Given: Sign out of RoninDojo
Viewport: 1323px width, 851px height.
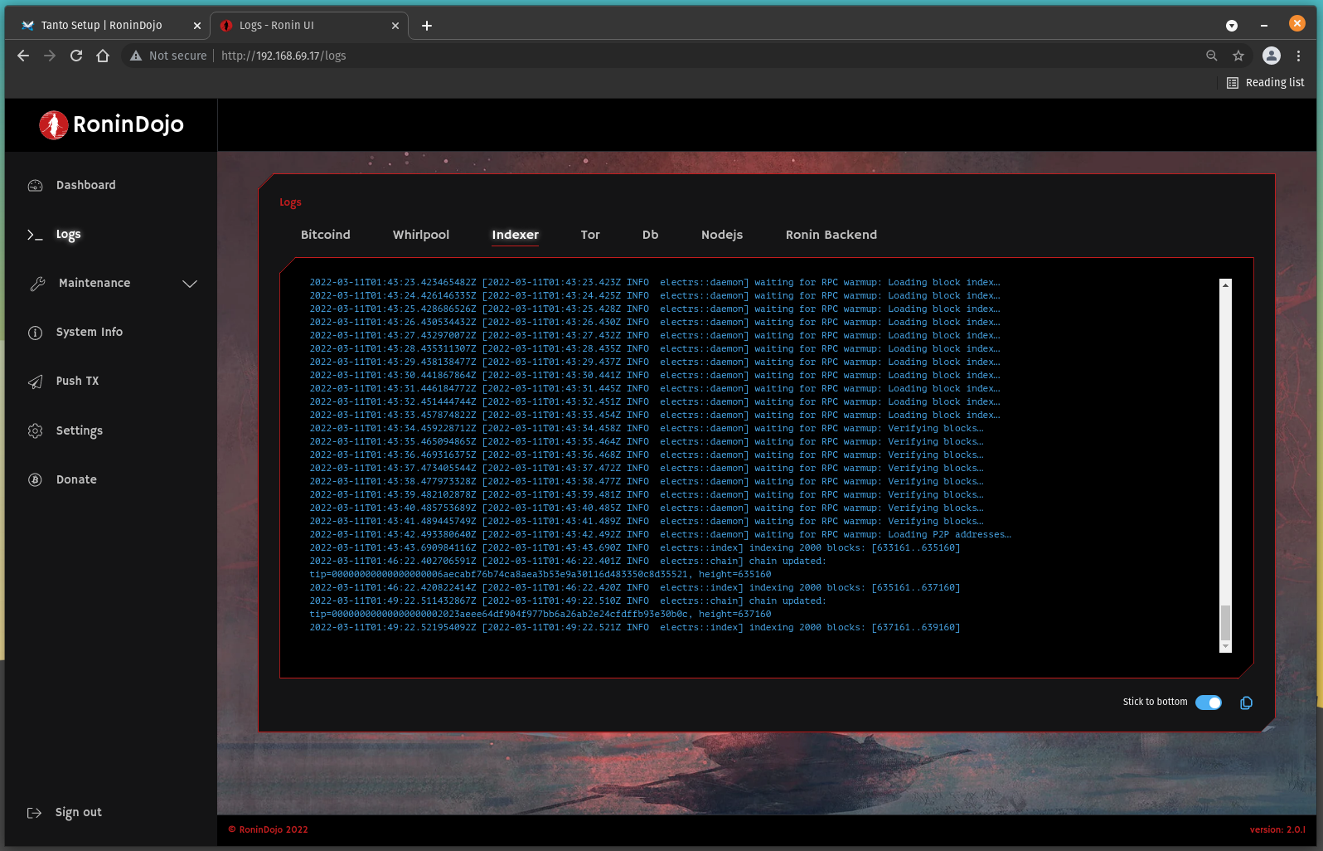Looking at the screenshot, I should click(79, 813).
